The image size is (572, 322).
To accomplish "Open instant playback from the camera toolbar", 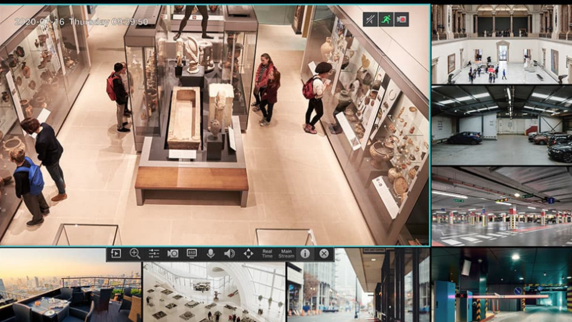I will point(116,253).
